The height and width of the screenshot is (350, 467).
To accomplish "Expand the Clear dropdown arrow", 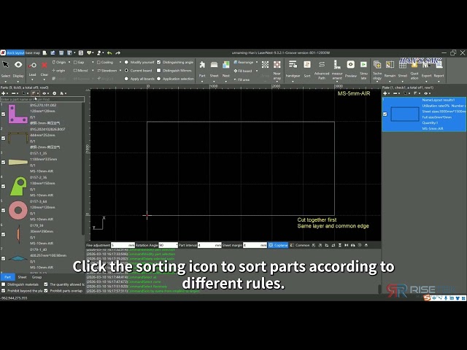I will [44, 79].
